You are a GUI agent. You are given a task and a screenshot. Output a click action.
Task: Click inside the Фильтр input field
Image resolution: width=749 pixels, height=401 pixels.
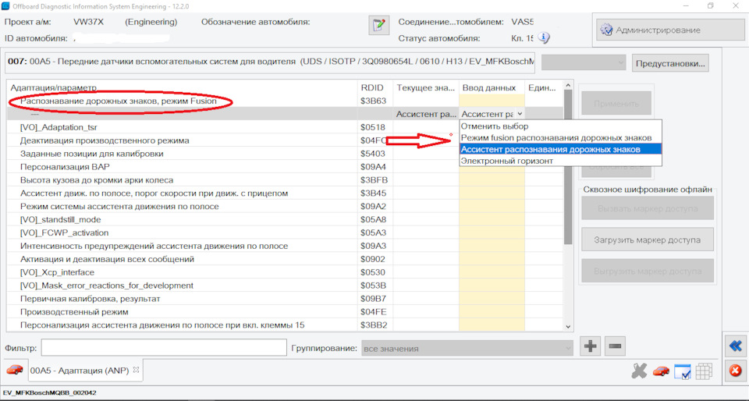164,348
